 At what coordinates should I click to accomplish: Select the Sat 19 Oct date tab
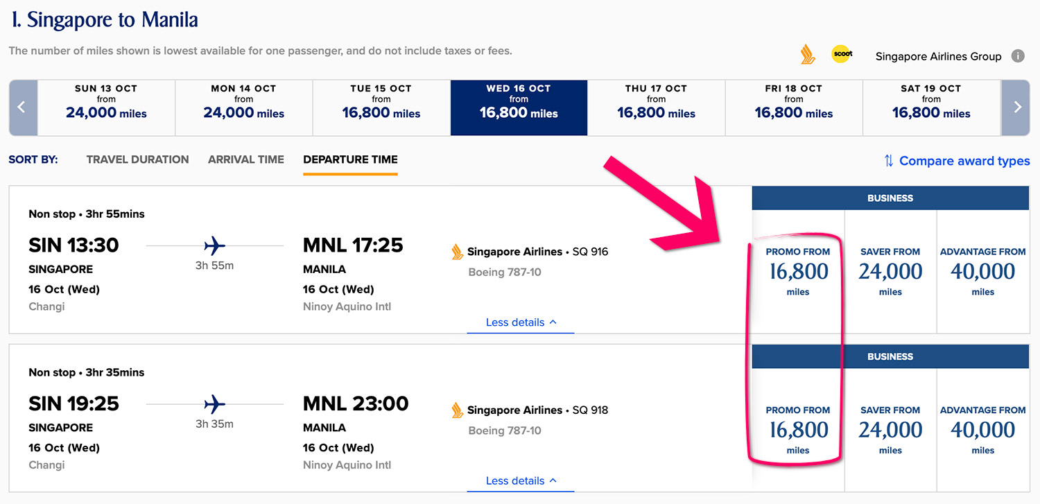click(x=931, y=107)
